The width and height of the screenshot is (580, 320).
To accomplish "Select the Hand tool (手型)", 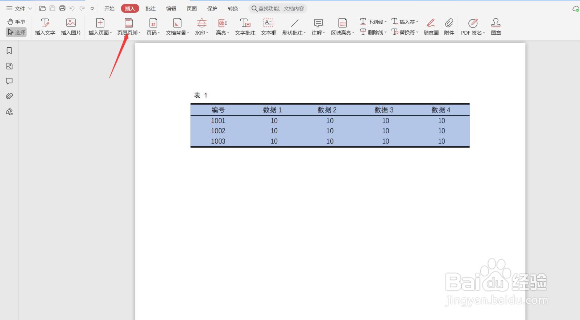I will pos(17,22).
